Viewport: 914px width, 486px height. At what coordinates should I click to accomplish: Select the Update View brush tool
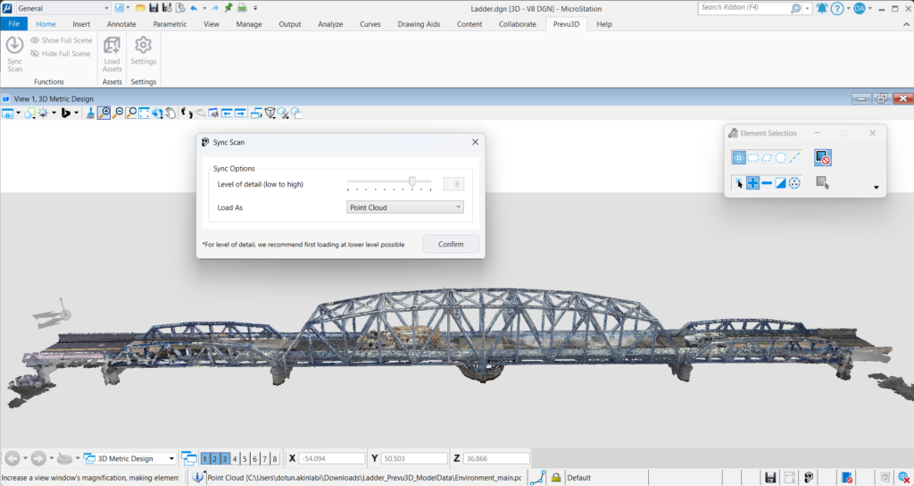point(90,113)
